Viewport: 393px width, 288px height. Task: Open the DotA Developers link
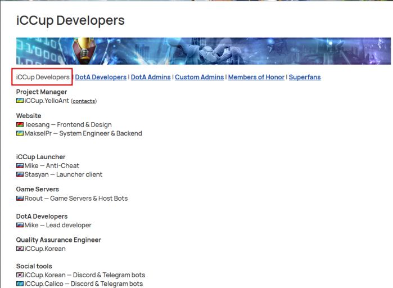(x=101, y=77)
